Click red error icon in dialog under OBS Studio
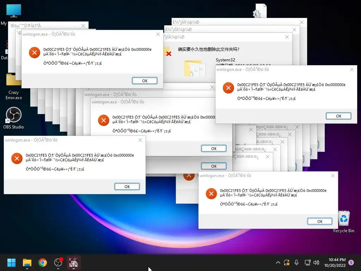Viewport: 361px width, 271px height. coord(17,158)
